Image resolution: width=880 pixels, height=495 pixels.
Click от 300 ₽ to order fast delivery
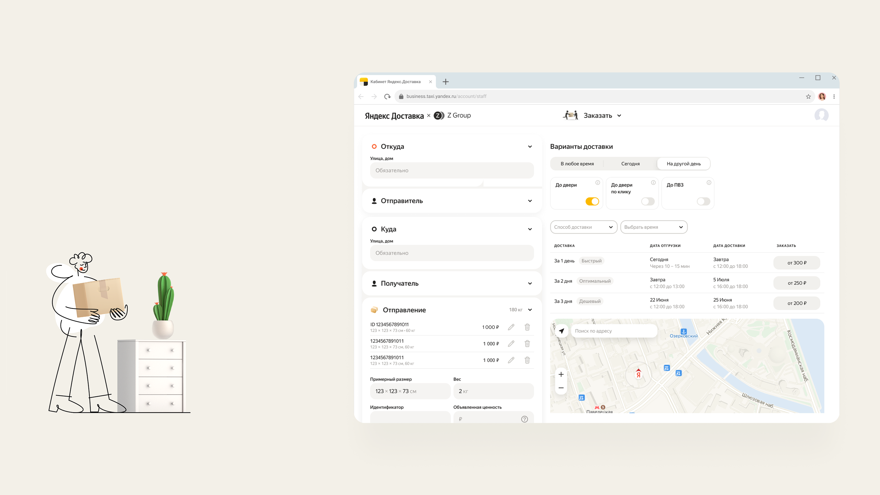point(796,262)
